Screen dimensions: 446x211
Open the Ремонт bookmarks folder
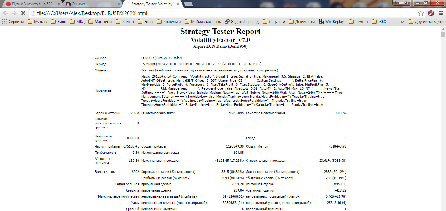359,22
